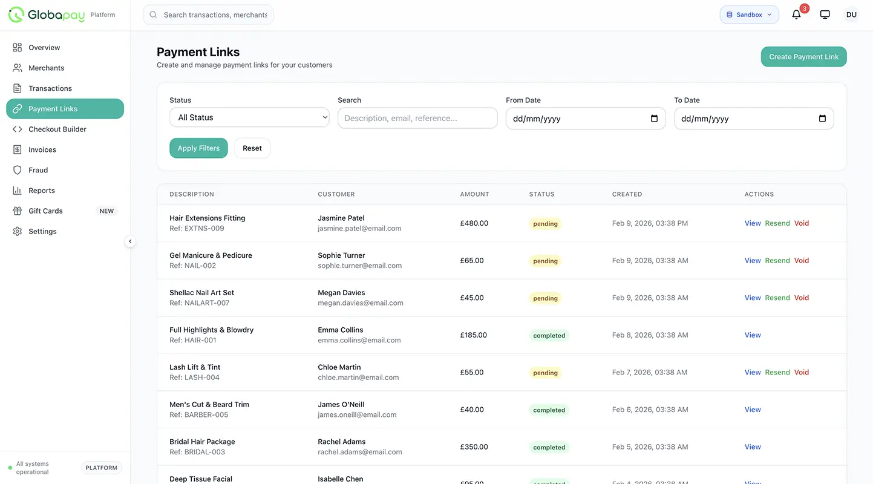Open the From Date calendar picker icon
This screenshot has width=873, height=484.
(654, 119)
